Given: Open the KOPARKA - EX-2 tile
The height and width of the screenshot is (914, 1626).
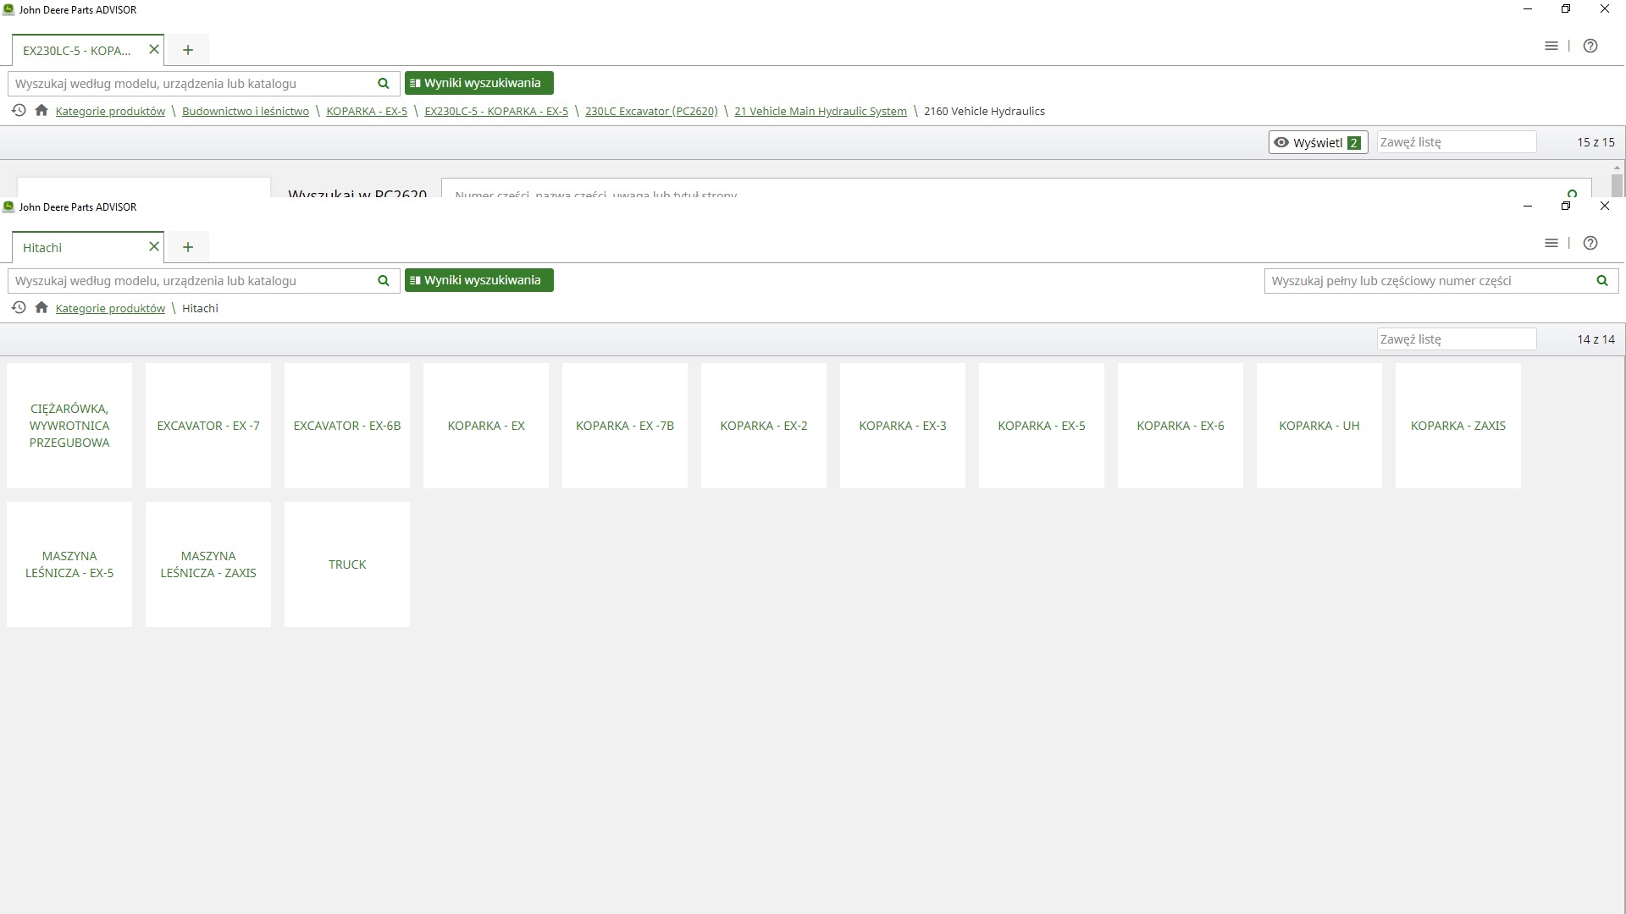Looking at the screenshot, I should click(x=764, y=426).
